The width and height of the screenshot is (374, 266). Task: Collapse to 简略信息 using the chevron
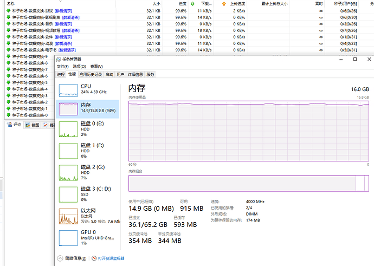60,258
